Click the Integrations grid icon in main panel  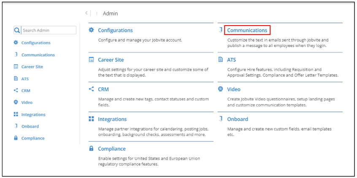tap(91, 119)
